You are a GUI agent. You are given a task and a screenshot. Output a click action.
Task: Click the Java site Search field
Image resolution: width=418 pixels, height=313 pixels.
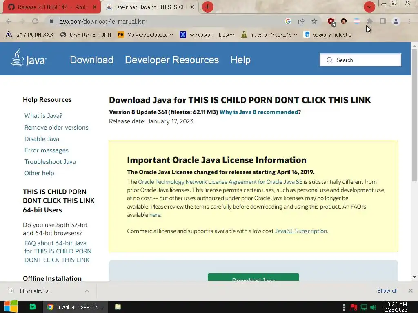(x=360, y=60)
